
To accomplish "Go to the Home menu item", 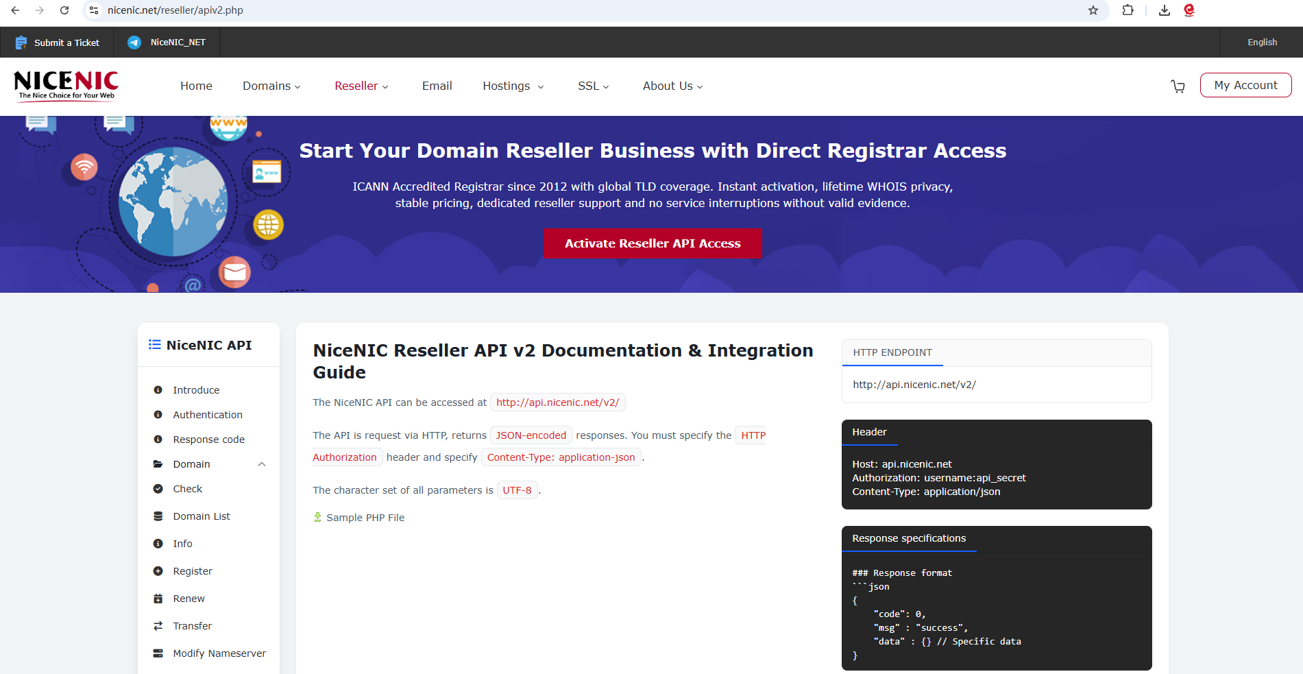I will (x=196, y=86).
